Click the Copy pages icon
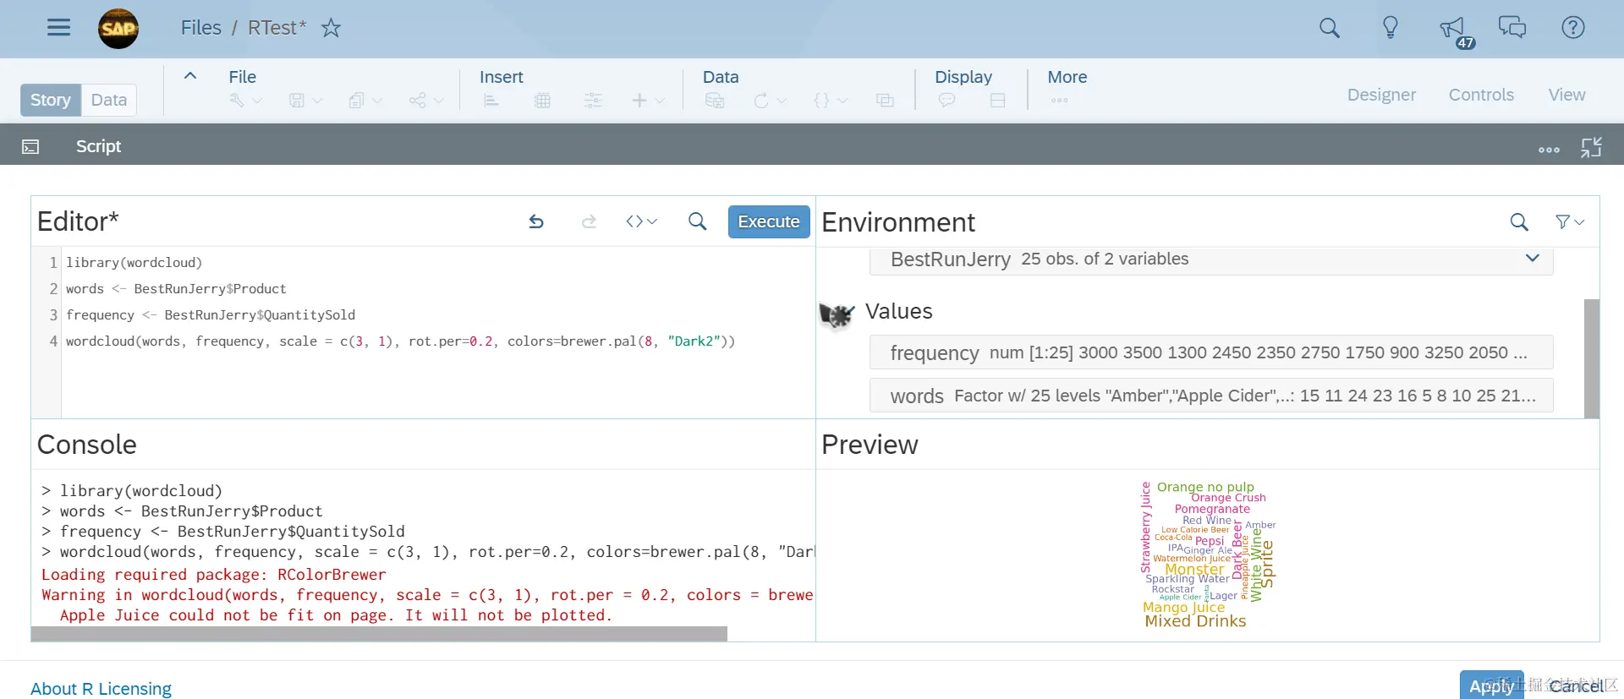Viewport: 1624px width, 699px height. pos(356,101)
